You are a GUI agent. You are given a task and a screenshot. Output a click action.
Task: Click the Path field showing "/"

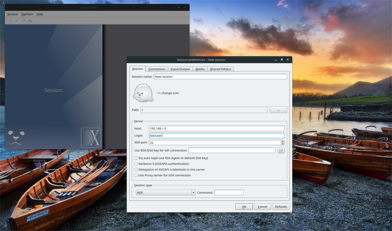click(x=204, y=110)
